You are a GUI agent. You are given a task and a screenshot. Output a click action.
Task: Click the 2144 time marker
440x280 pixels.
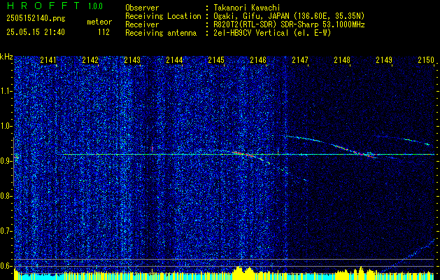(174, 59)
